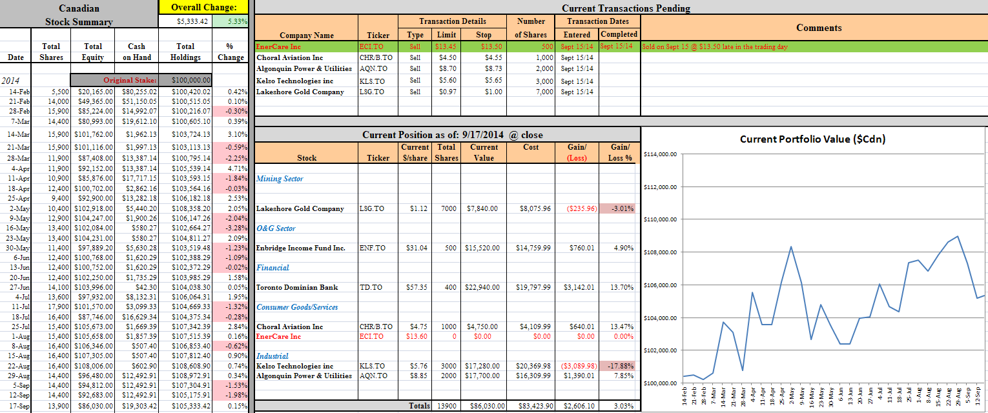Select red completed date Sept 15/14

click(619, 46)
